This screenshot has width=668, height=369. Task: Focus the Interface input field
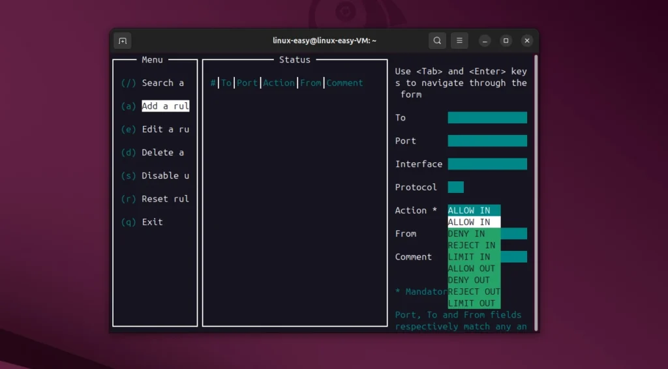[x=487, y=164]
